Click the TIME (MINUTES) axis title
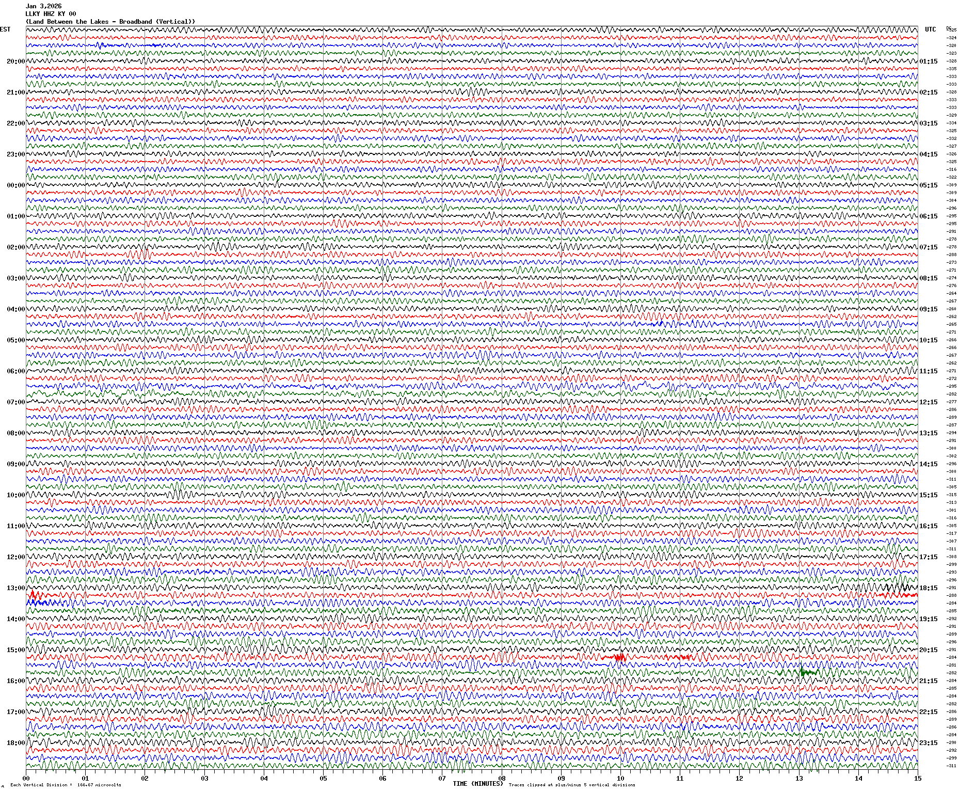 [x=477, y=784]
